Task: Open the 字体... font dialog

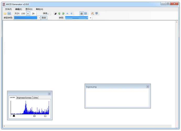Action: (46, 13)
